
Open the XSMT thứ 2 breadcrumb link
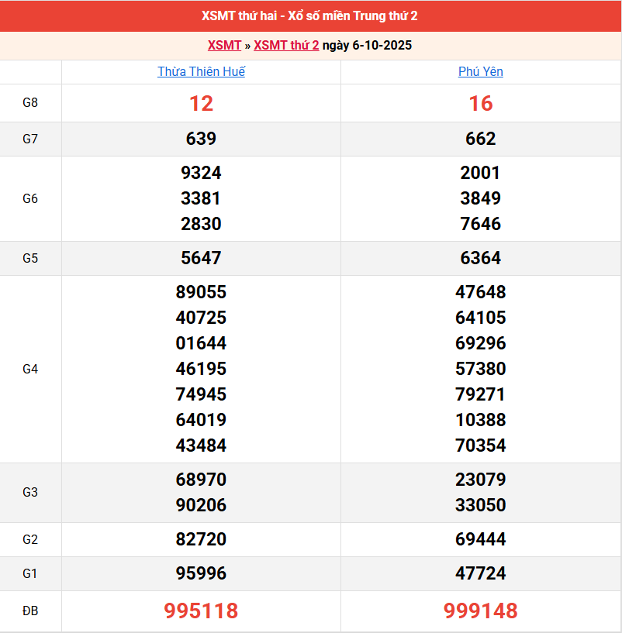coord(286,46)
